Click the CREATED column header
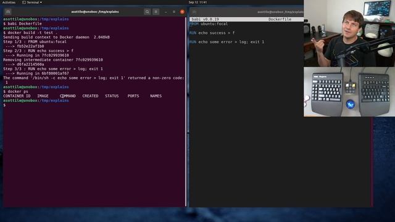Viewport: 395px width, 222px height. [91, 96]
